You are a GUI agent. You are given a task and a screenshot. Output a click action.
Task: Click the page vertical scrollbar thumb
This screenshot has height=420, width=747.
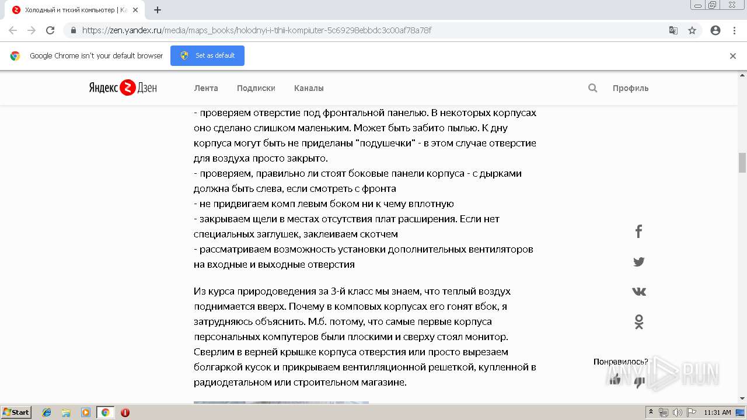[742, 163]
